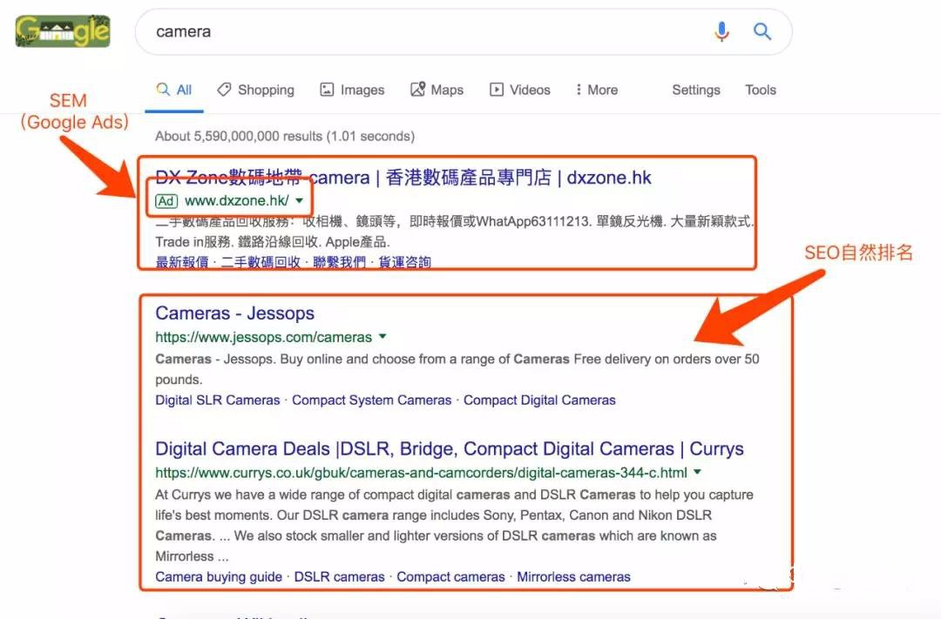Open the Cameras - Jessops result
This screenshot has height=619, width=941.
pyautogui.click(x=234, y=313)
